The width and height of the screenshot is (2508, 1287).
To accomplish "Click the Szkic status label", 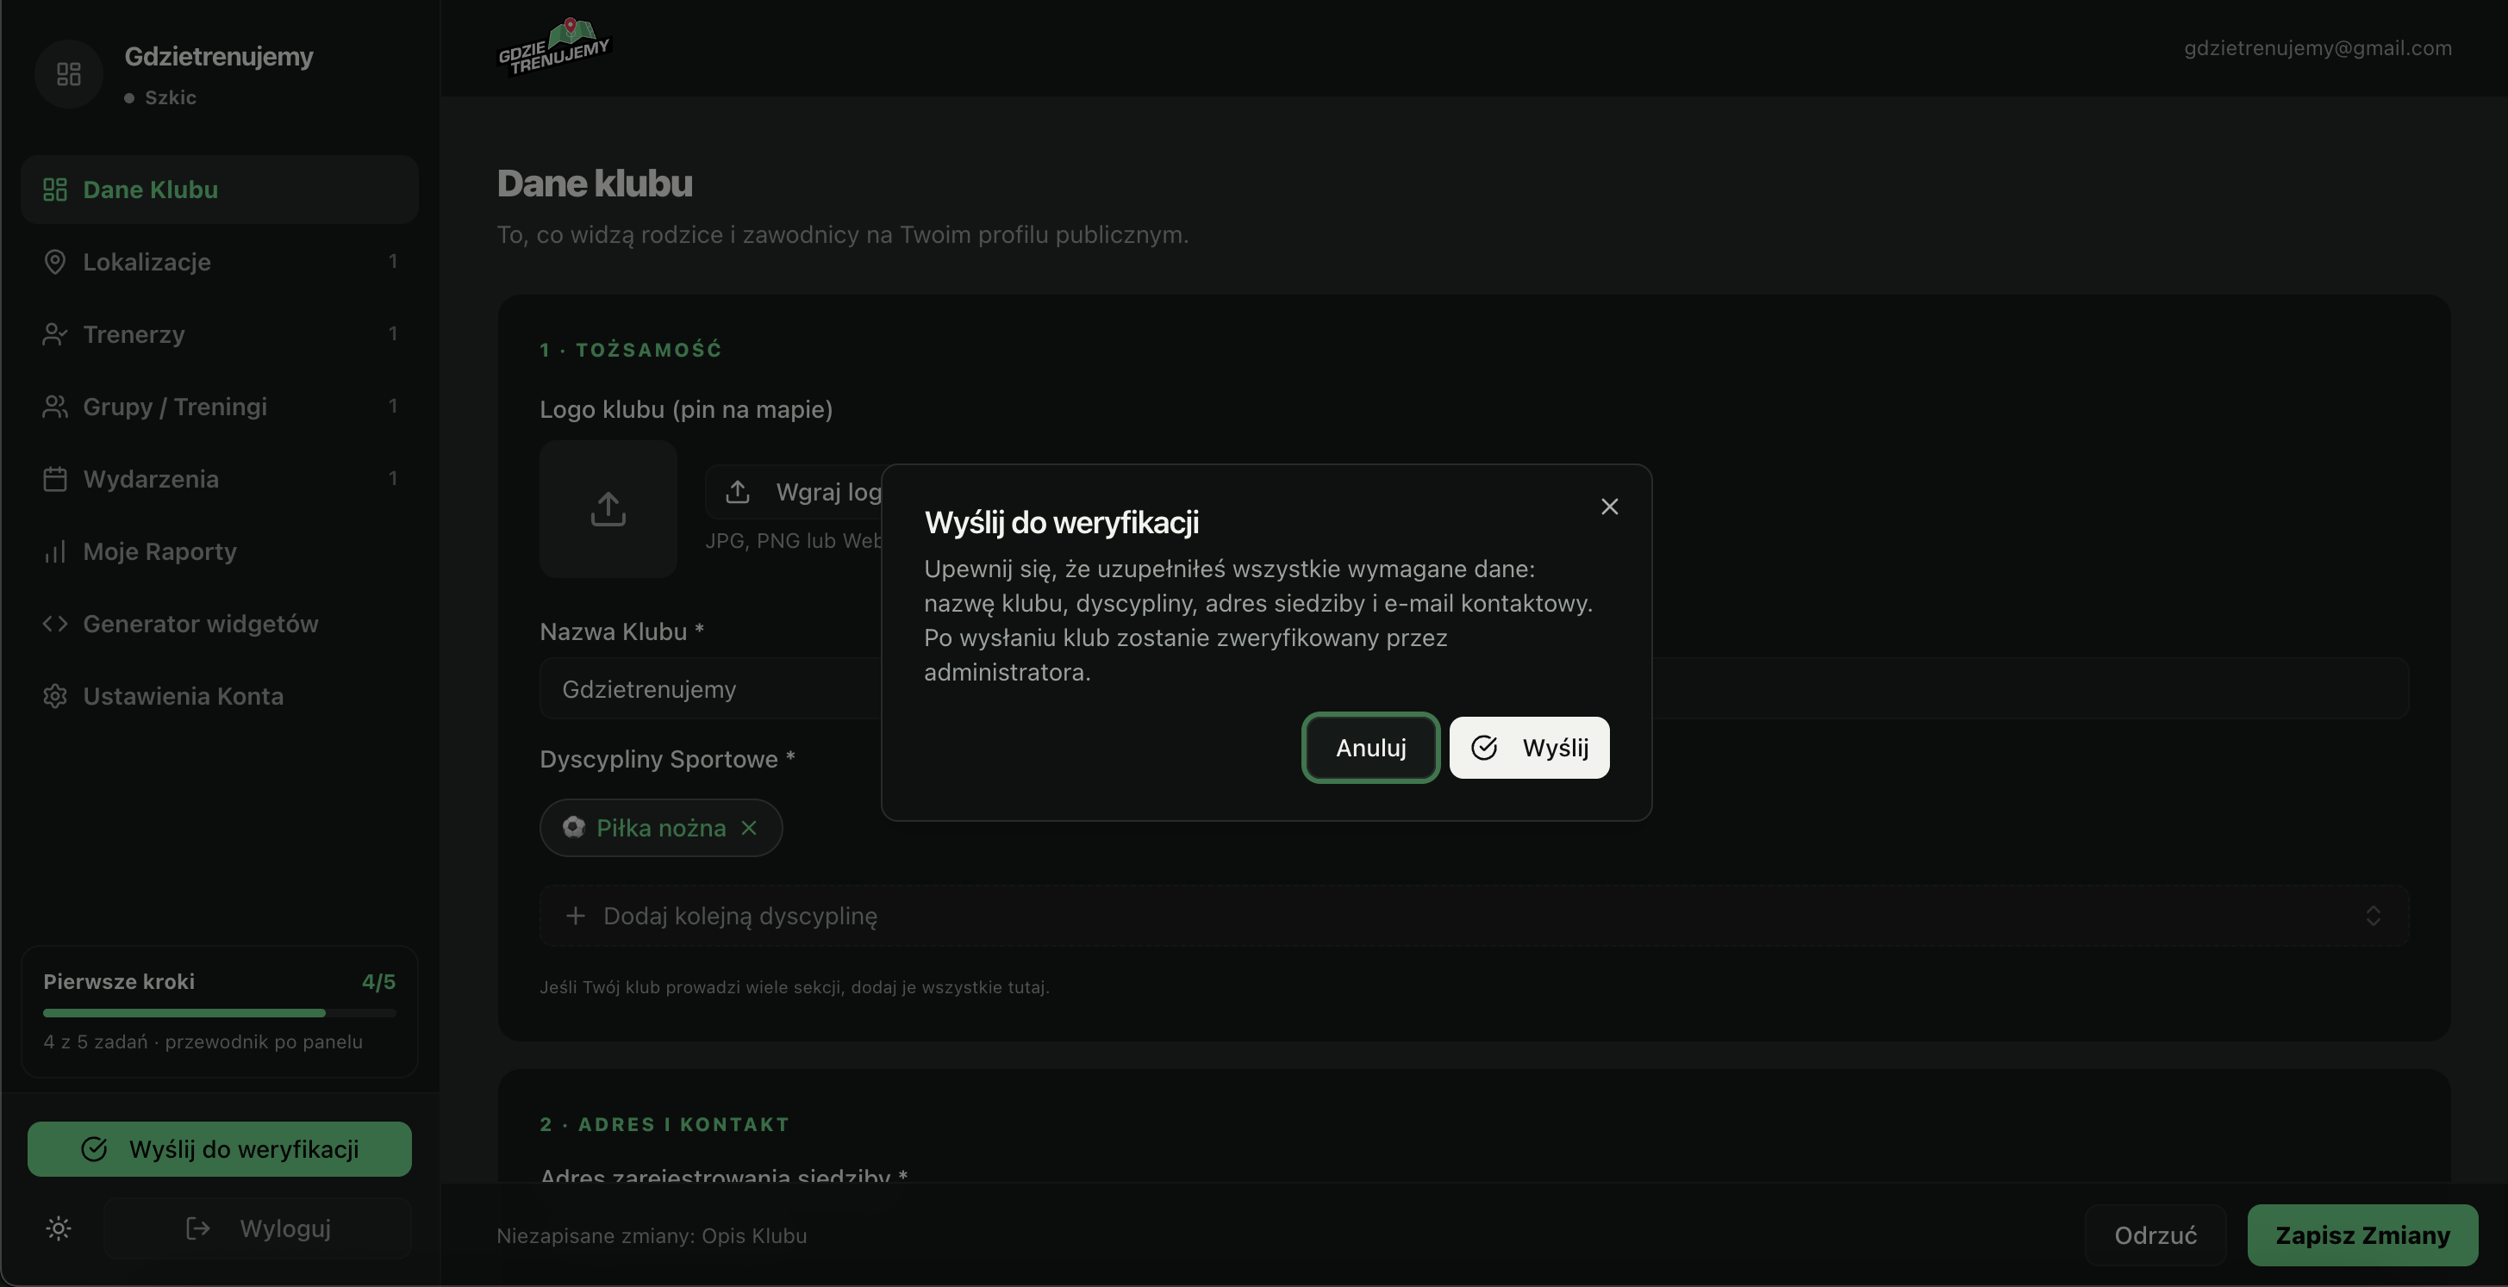I will 171,97.
